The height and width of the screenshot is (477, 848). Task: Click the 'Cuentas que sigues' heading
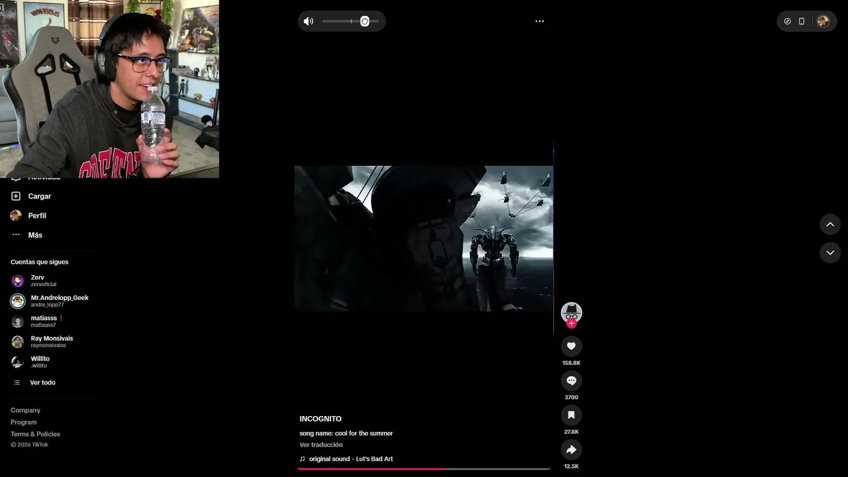39,262
